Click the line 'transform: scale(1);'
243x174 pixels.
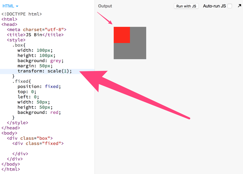tap(45, 71)
